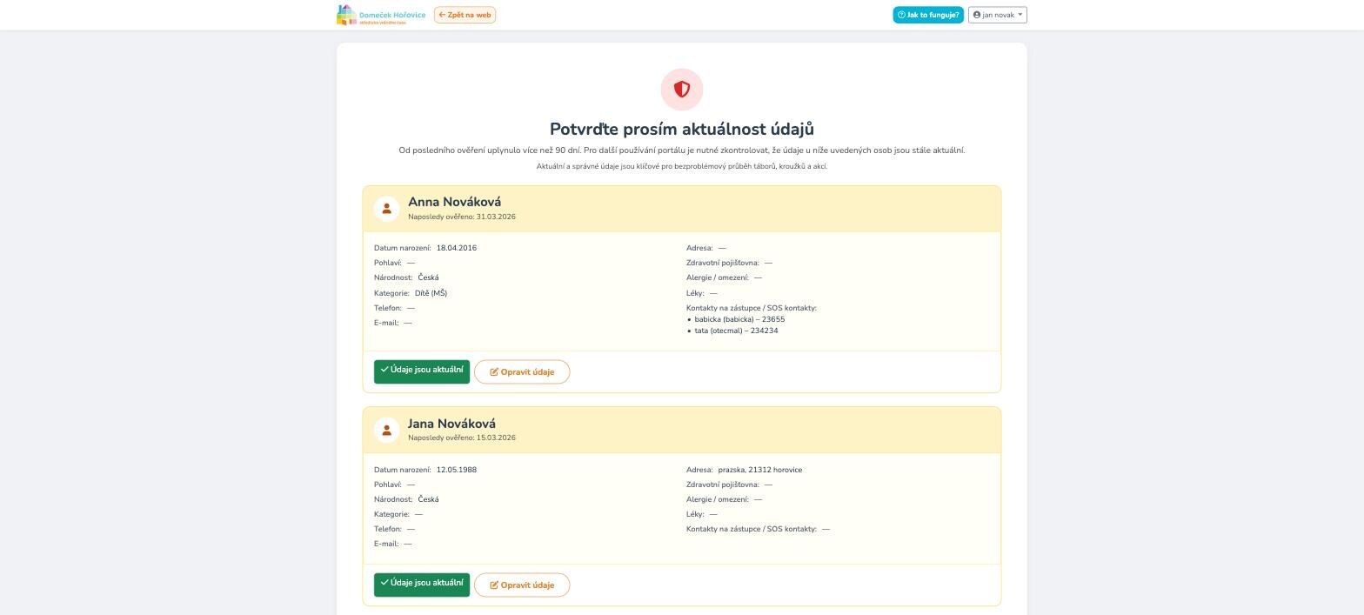
Task: Click Opravit údaje for Jana Nováková
Action: point(522,585)
